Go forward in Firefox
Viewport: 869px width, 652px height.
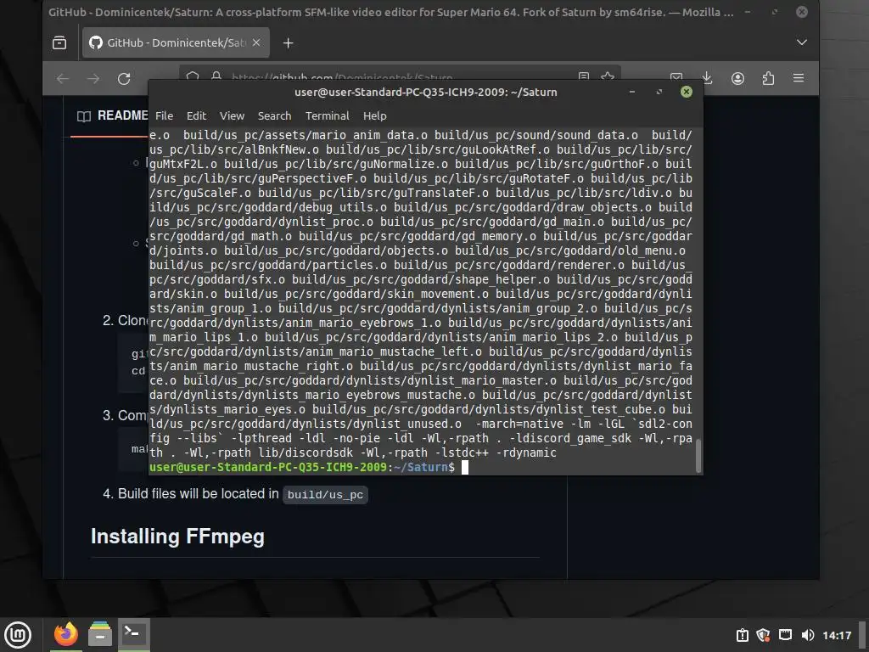click(93, 79)
